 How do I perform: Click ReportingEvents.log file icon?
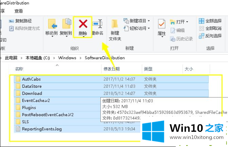click(18, 129)
